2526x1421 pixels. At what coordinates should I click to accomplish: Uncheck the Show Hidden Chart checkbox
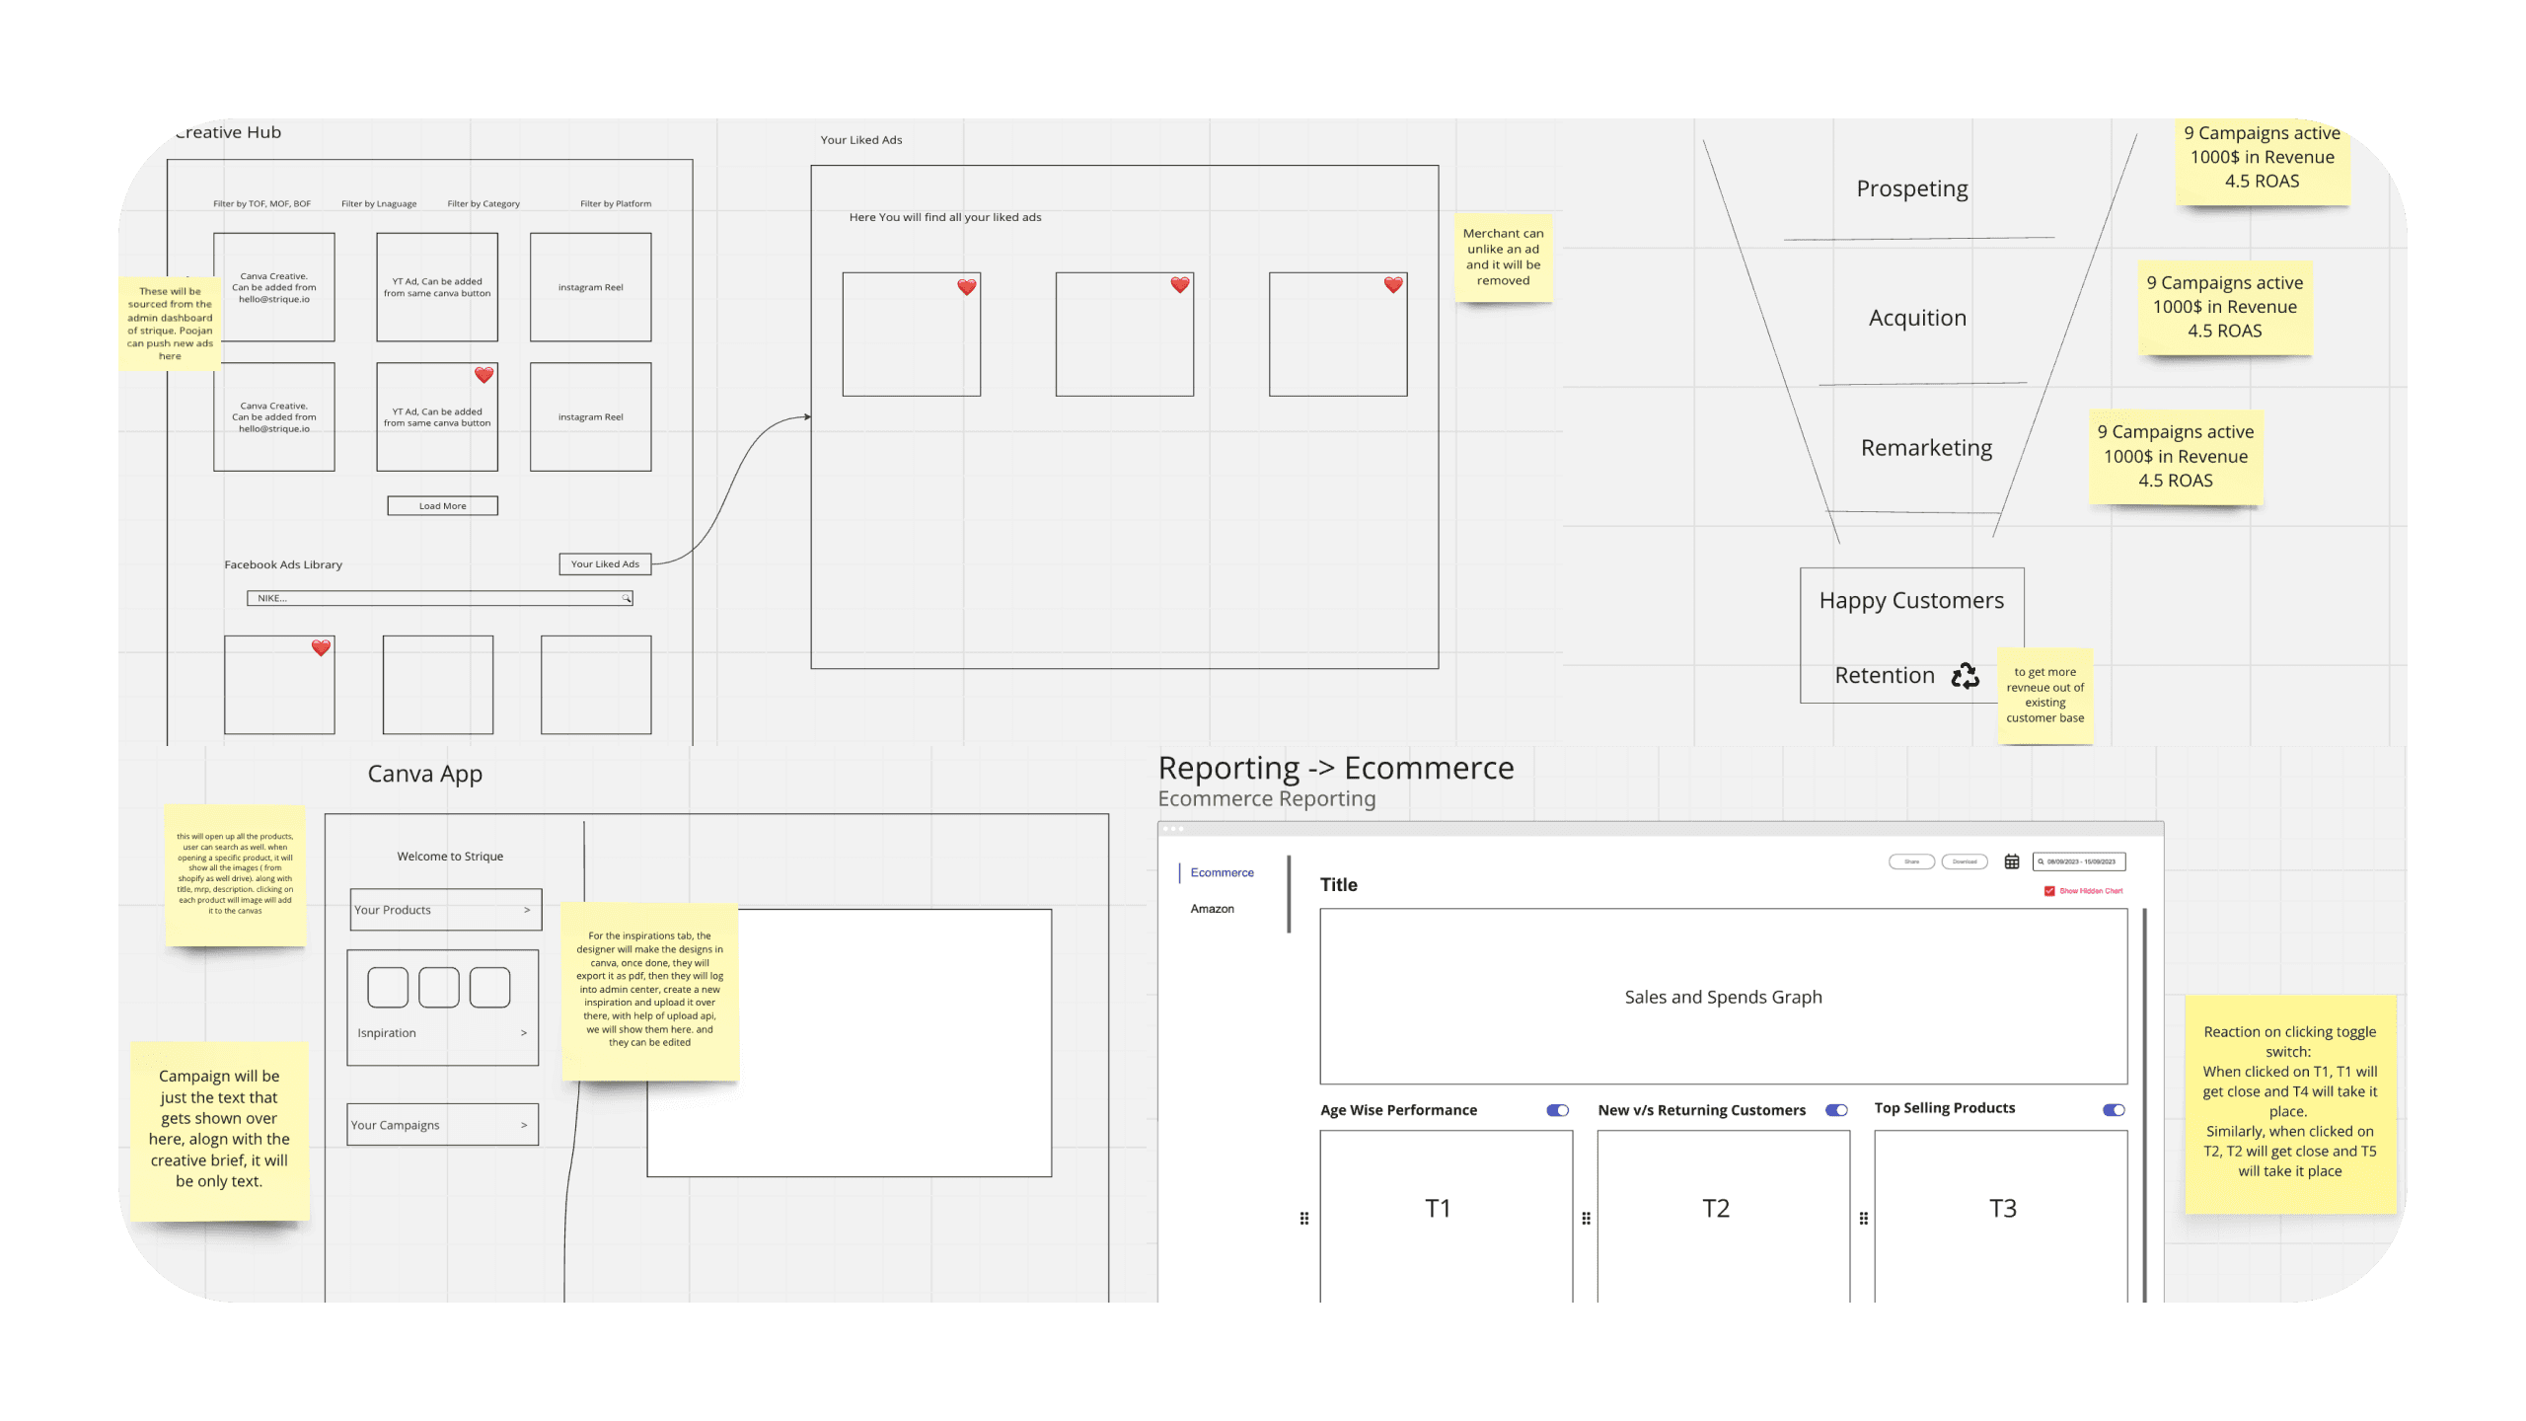pos(2049,891)
